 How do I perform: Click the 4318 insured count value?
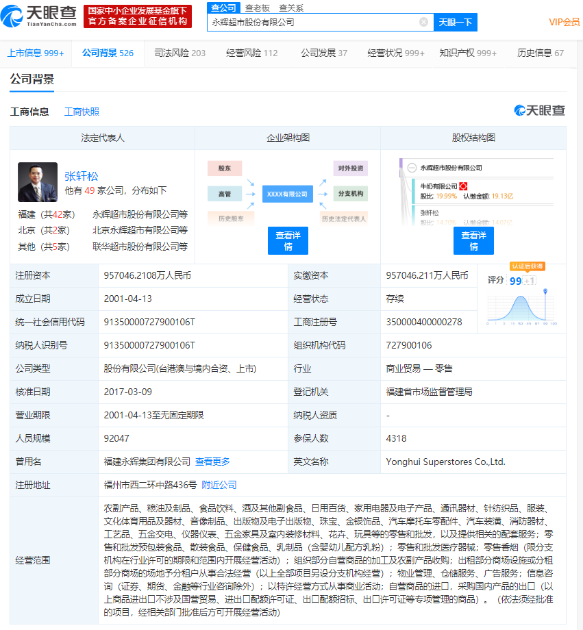point(396,439)
